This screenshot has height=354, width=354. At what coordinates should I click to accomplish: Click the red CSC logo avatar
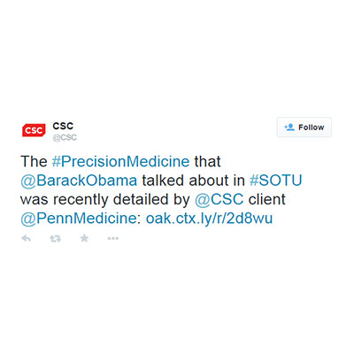34,130
